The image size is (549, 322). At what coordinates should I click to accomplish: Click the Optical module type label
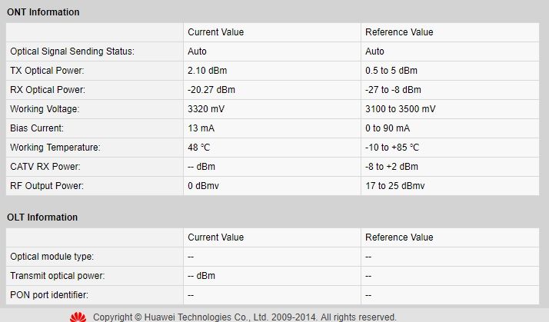[52, 257]
